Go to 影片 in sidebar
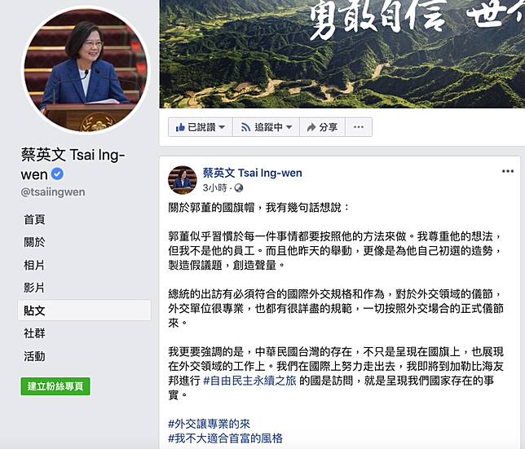The width and height of the screenshot is (525, 449). [34, 288]
